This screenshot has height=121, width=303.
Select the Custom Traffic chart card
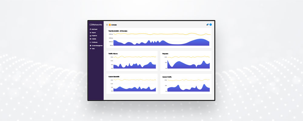point(186,84)
